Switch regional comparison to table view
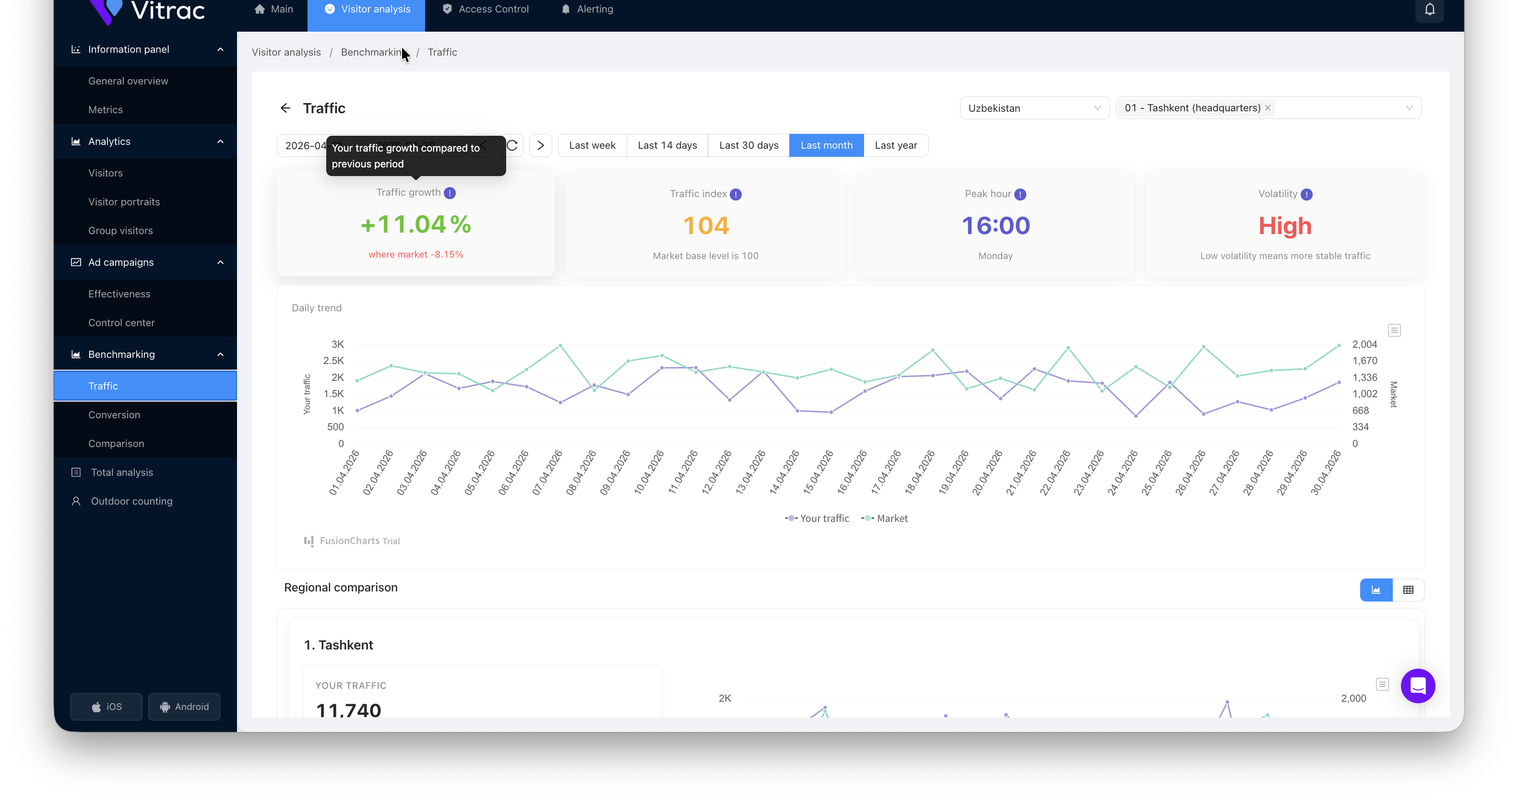 1409,590
